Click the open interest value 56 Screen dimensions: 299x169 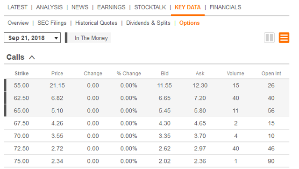coord(271,111)
